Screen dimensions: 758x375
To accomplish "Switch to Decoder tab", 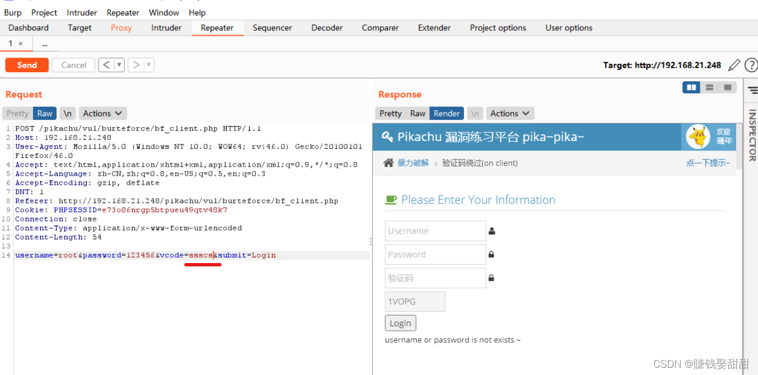I will pyautogui.click(x=327, y=27).
